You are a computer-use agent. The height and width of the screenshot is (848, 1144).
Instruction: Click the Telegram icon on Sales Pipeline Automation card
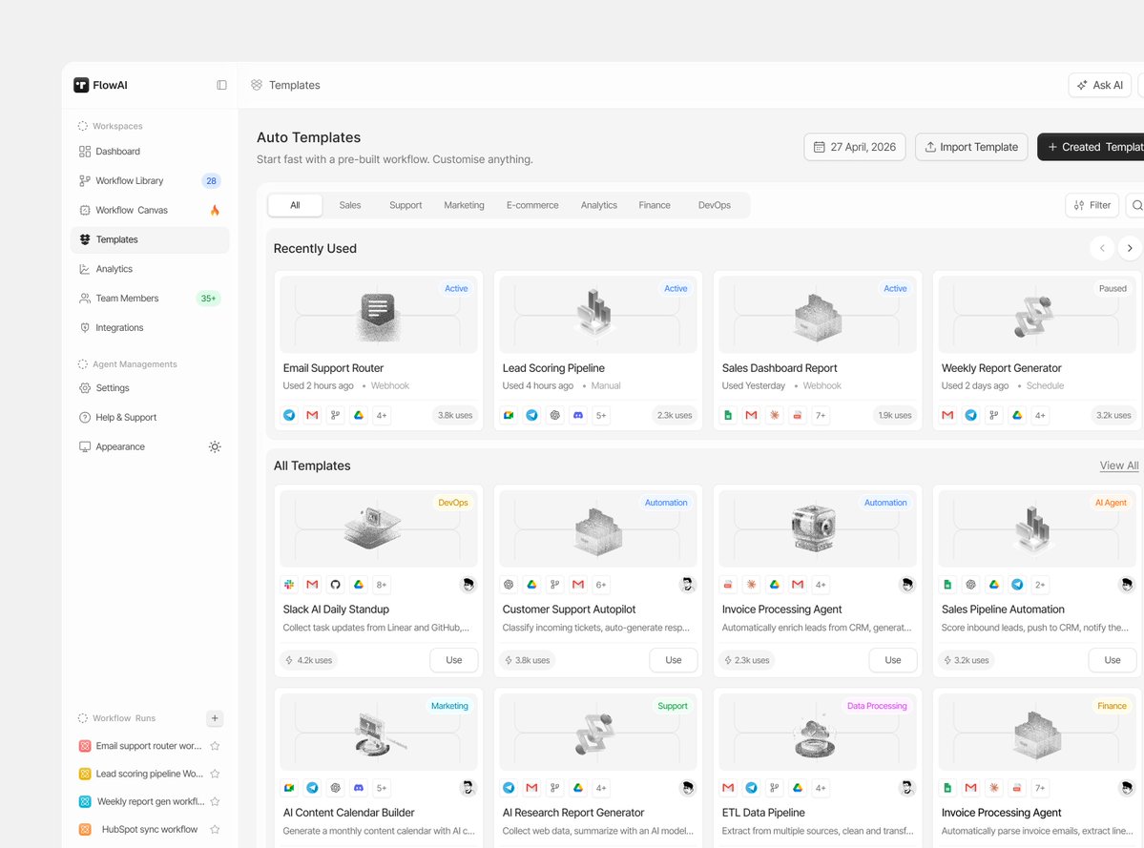pyautogui.click(x=1017, y=584)
